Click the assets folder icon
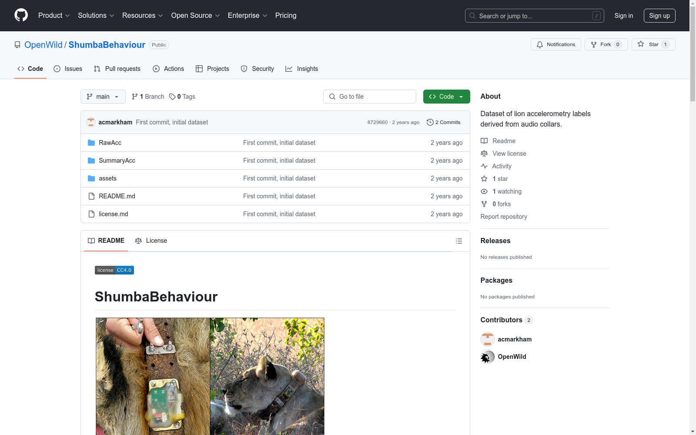Screen dimensions: 696x435 click(91, 178)
